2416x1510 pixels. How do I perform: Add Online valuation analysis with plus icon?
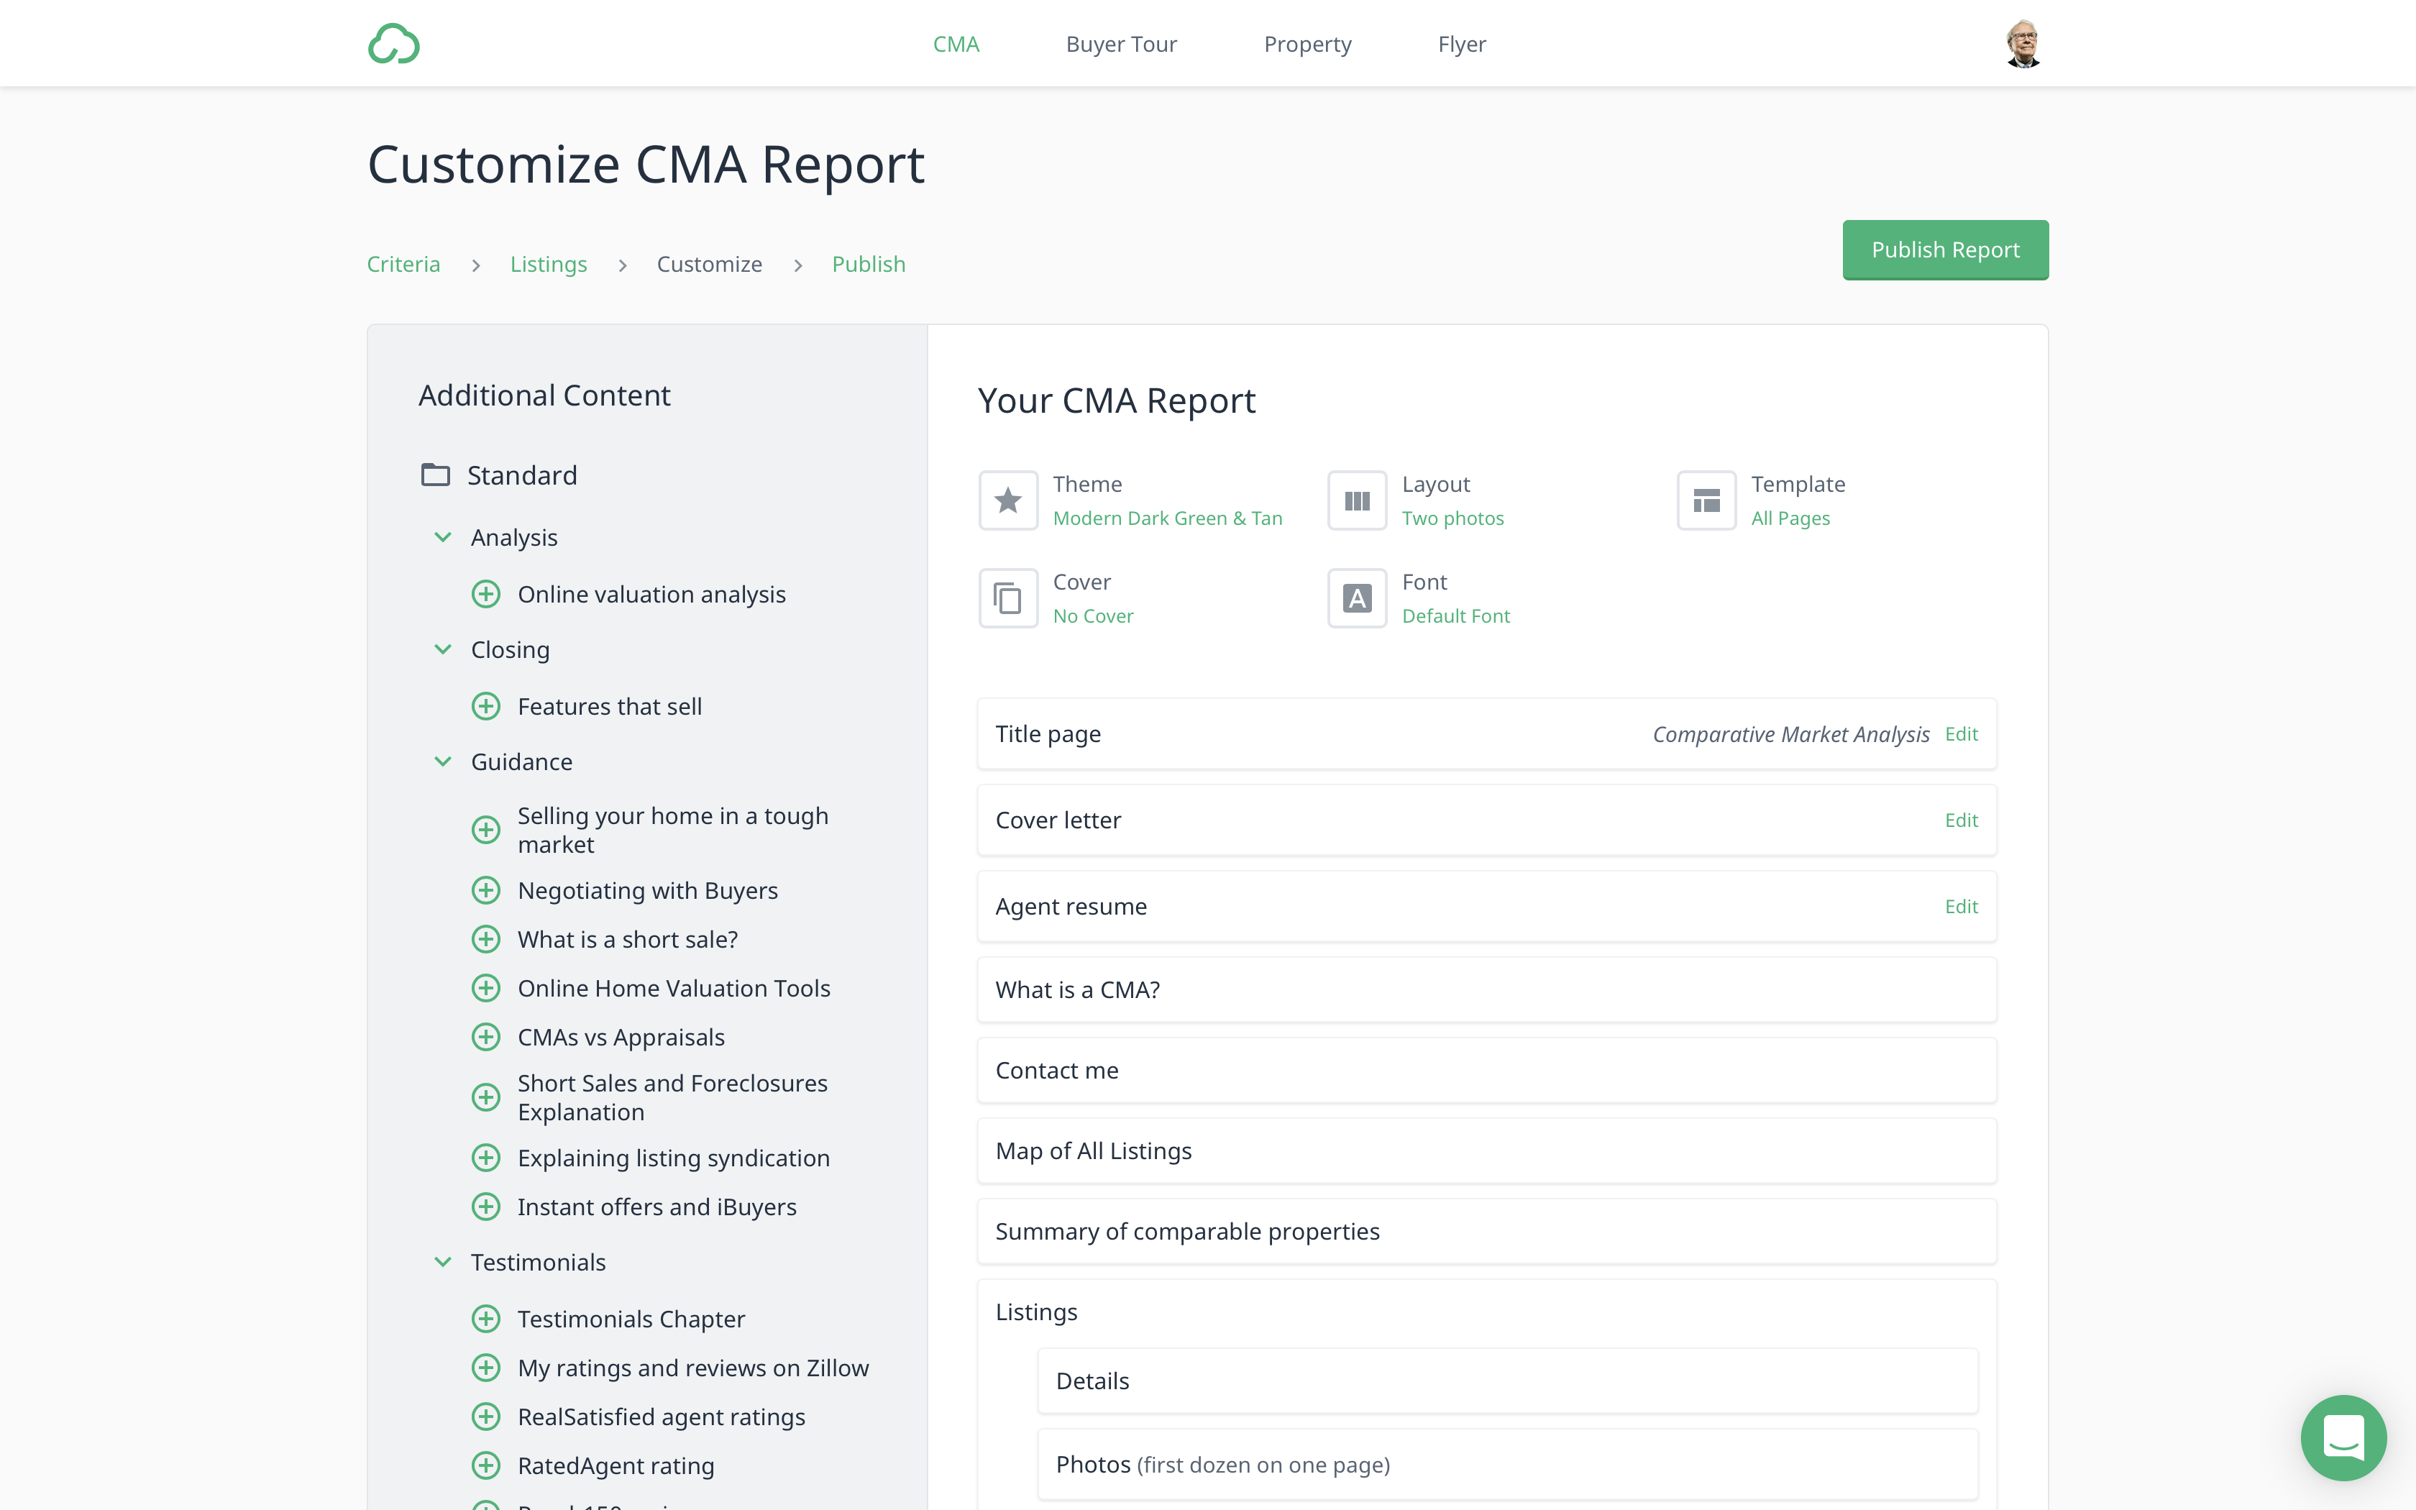486,594
